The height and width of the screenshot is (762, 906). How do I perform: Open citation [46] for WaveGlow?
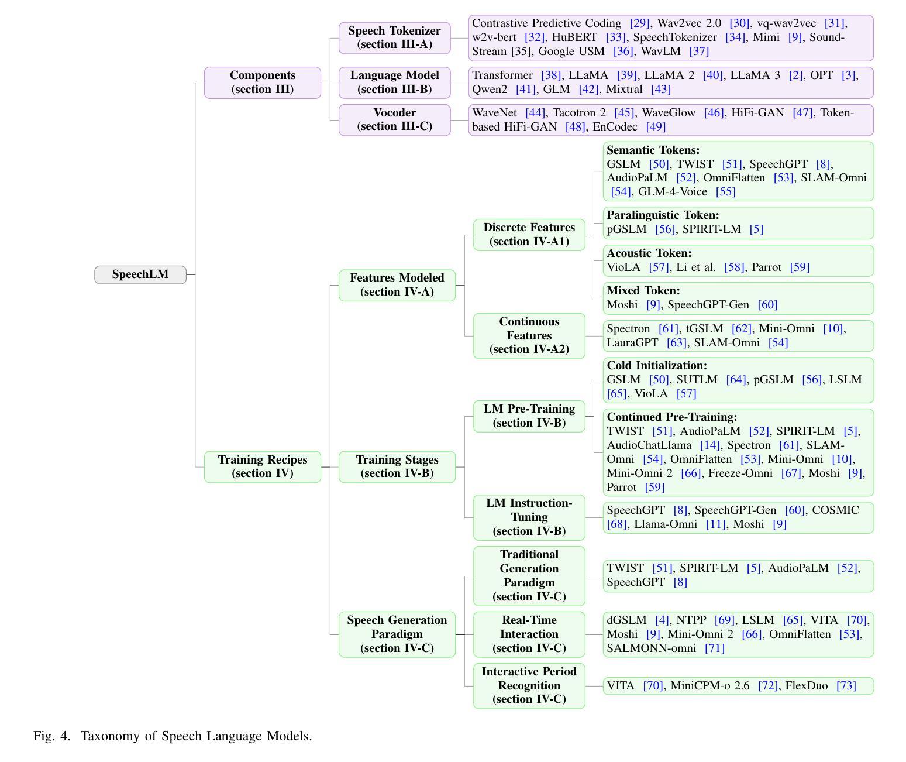[x=714, y=113]
